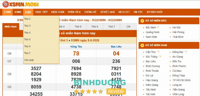Click the Xổ Số Miền Bắc header icon
200x96 pixels.
pos(142,21)
